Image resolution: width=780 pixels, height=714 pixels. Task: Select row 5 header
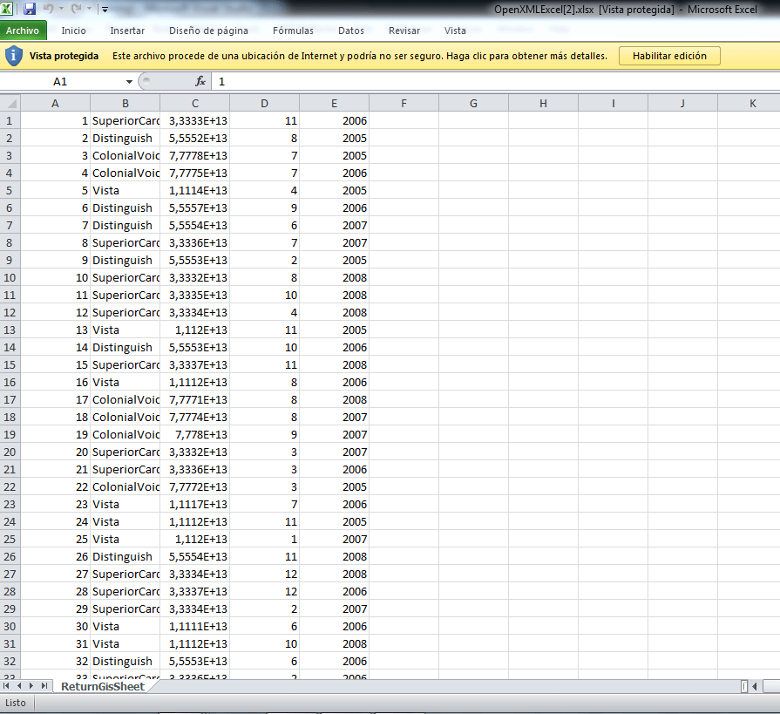10,191
